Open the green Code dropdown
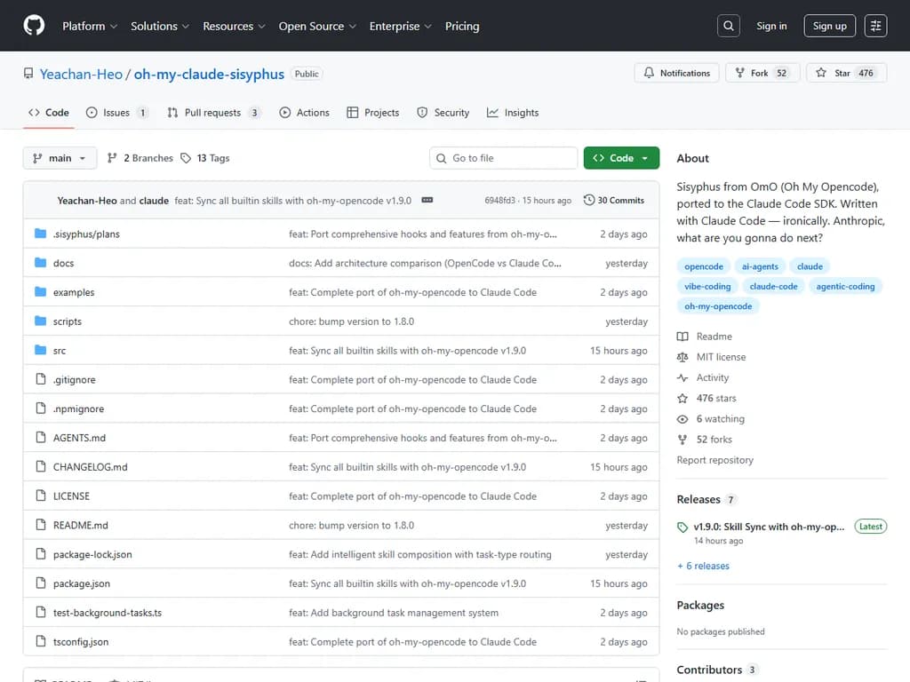This screenshot has height=682, width=910. click(x=621, y=158)
